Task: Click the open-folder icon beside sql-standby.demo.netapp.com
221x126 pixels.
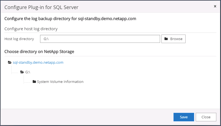Action: coord(10,63)
